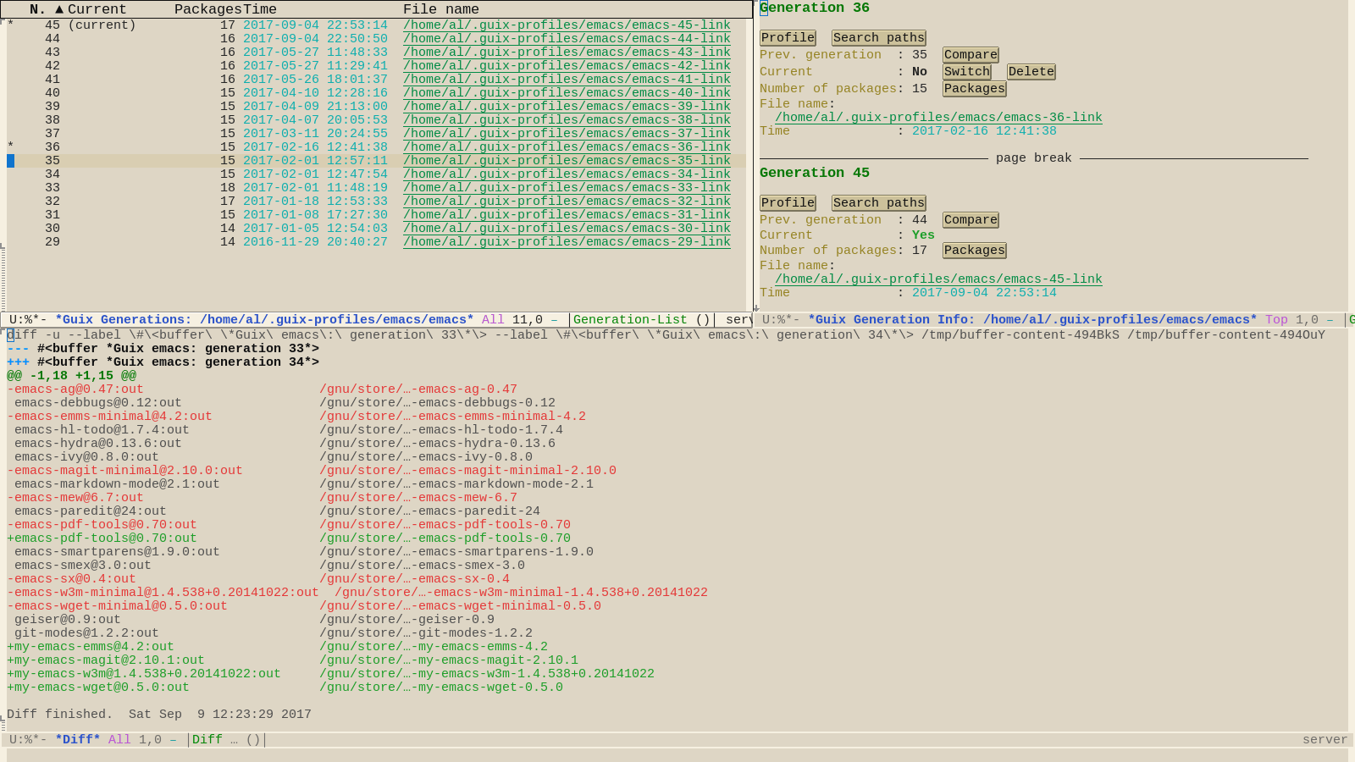The width and height of the screenshot is (1355, 762).
Task: Delete Generation 36
Action: (1031, 72)
